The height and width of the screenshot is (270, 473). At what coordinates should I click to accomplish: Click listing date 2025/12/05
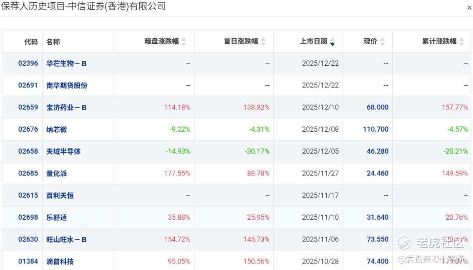pyautogui.click(x=320, y=151)
